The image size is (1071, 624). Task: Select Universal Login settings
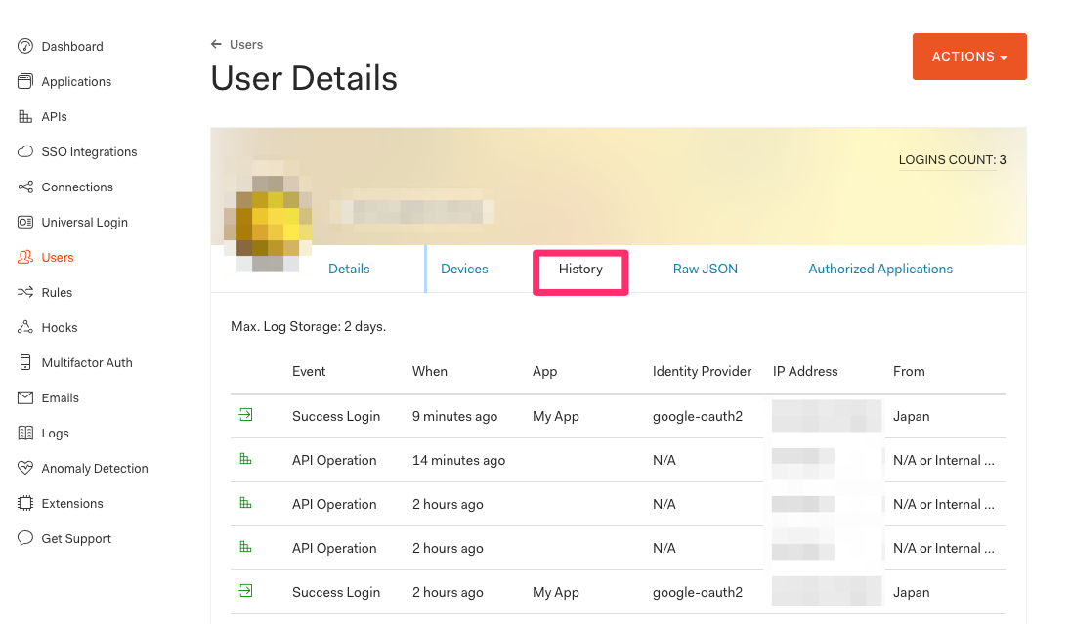click(x=86, y=222)
